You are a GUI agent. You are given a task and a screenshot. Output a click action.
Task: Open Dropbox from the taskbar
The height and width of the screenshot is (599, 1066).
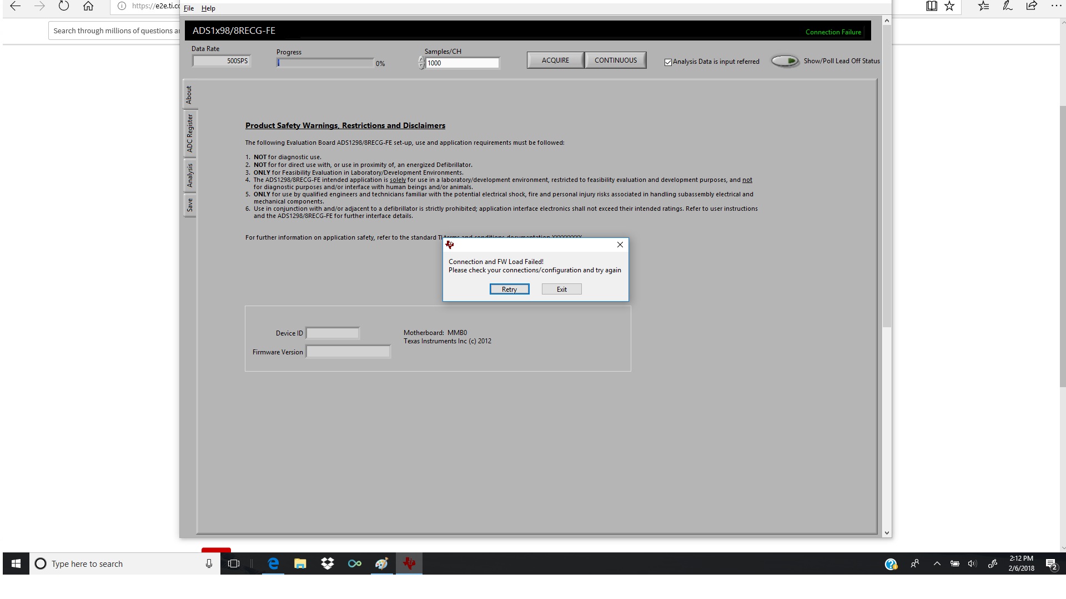point(327,564)
